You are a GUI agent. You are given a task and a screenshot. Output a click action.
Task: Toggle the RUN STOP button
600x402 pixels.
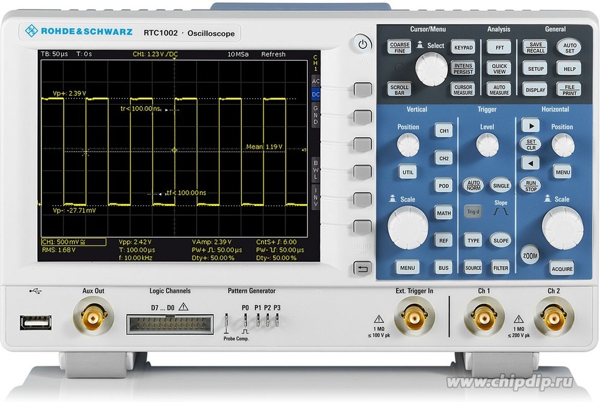530,186
